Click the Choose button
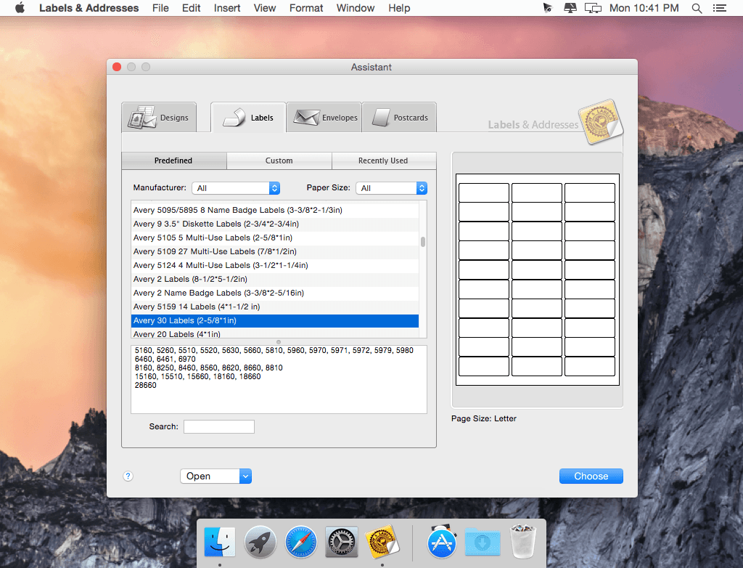743x568 pixels. 591,476
